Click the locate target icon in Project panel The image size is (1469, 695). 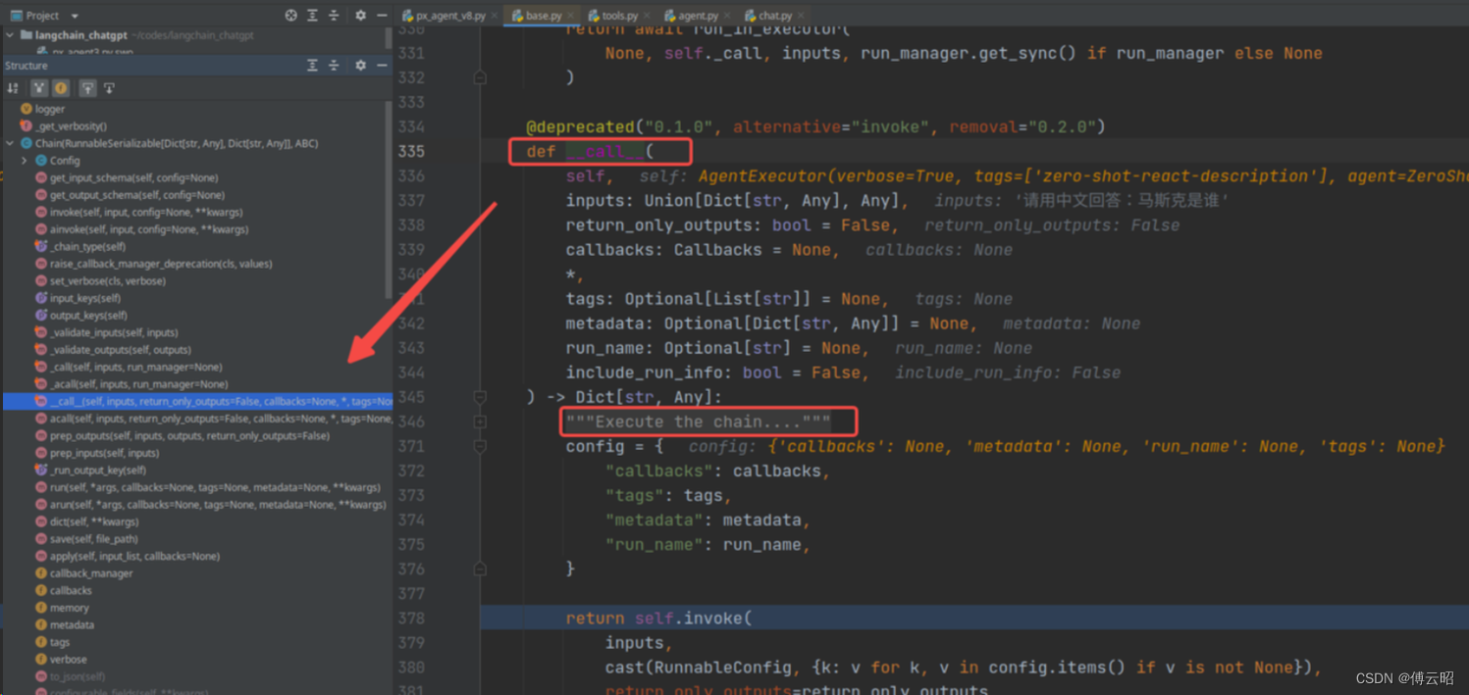pos(290,15)
